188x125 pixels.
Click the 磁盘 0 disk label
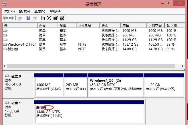click(x=16, y=76)
